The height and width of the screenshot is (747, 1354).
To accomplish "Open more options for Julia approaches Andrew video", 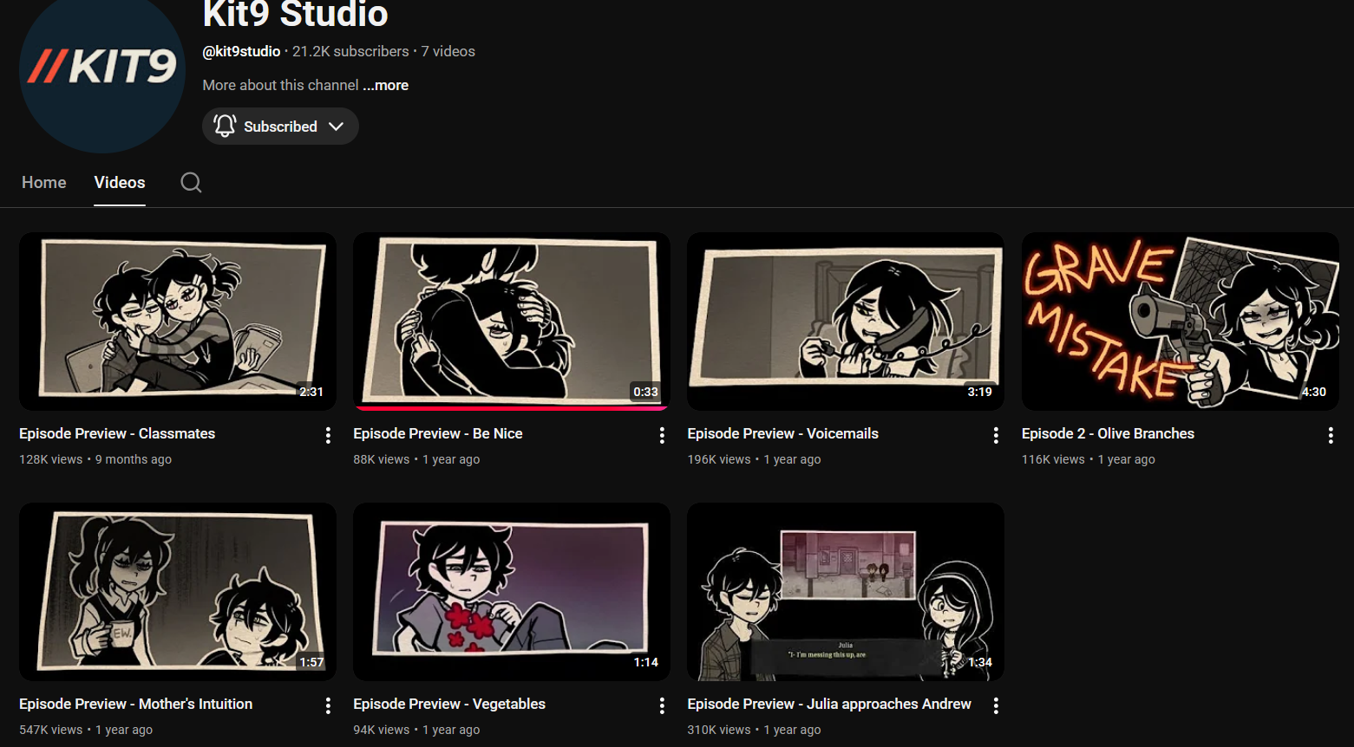I will click(996, 705).
